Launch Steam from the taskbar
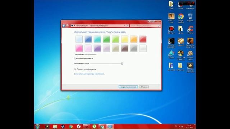230x129 pixels. (63, 126)
